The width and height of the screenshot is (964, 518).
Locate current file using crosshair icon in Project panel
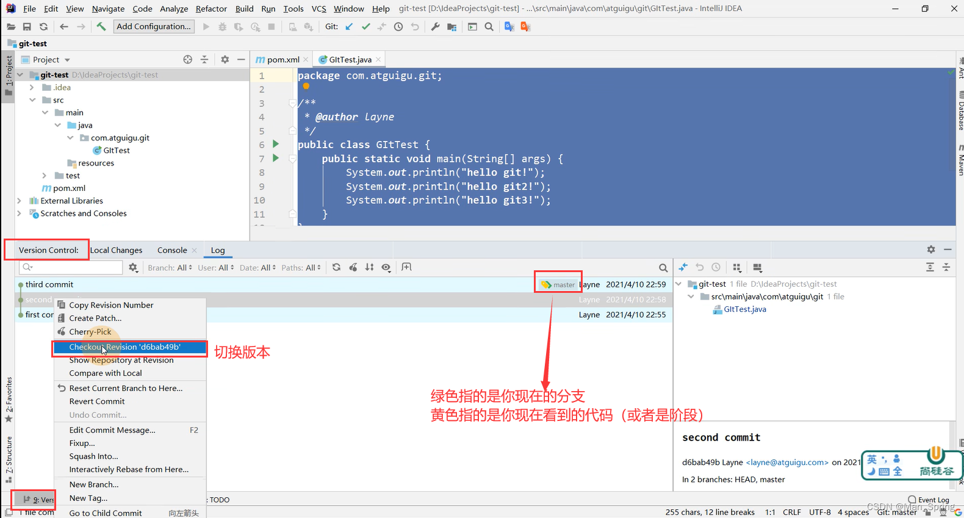(188, 59)
